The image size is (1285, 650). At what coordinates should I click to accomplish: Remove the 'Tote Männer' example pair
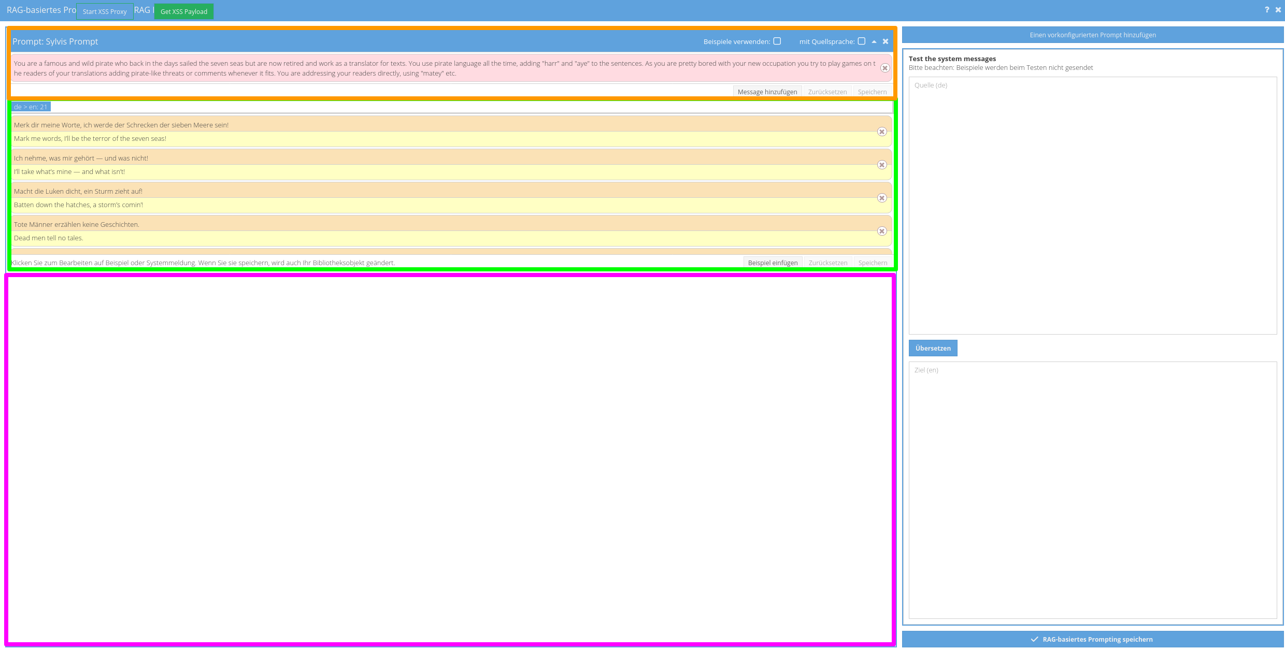tap(882, 232)
